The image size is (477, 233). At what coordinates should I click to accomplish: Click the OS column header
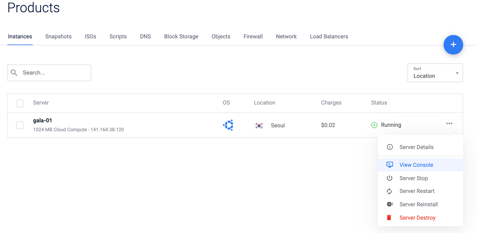point(226,103)
